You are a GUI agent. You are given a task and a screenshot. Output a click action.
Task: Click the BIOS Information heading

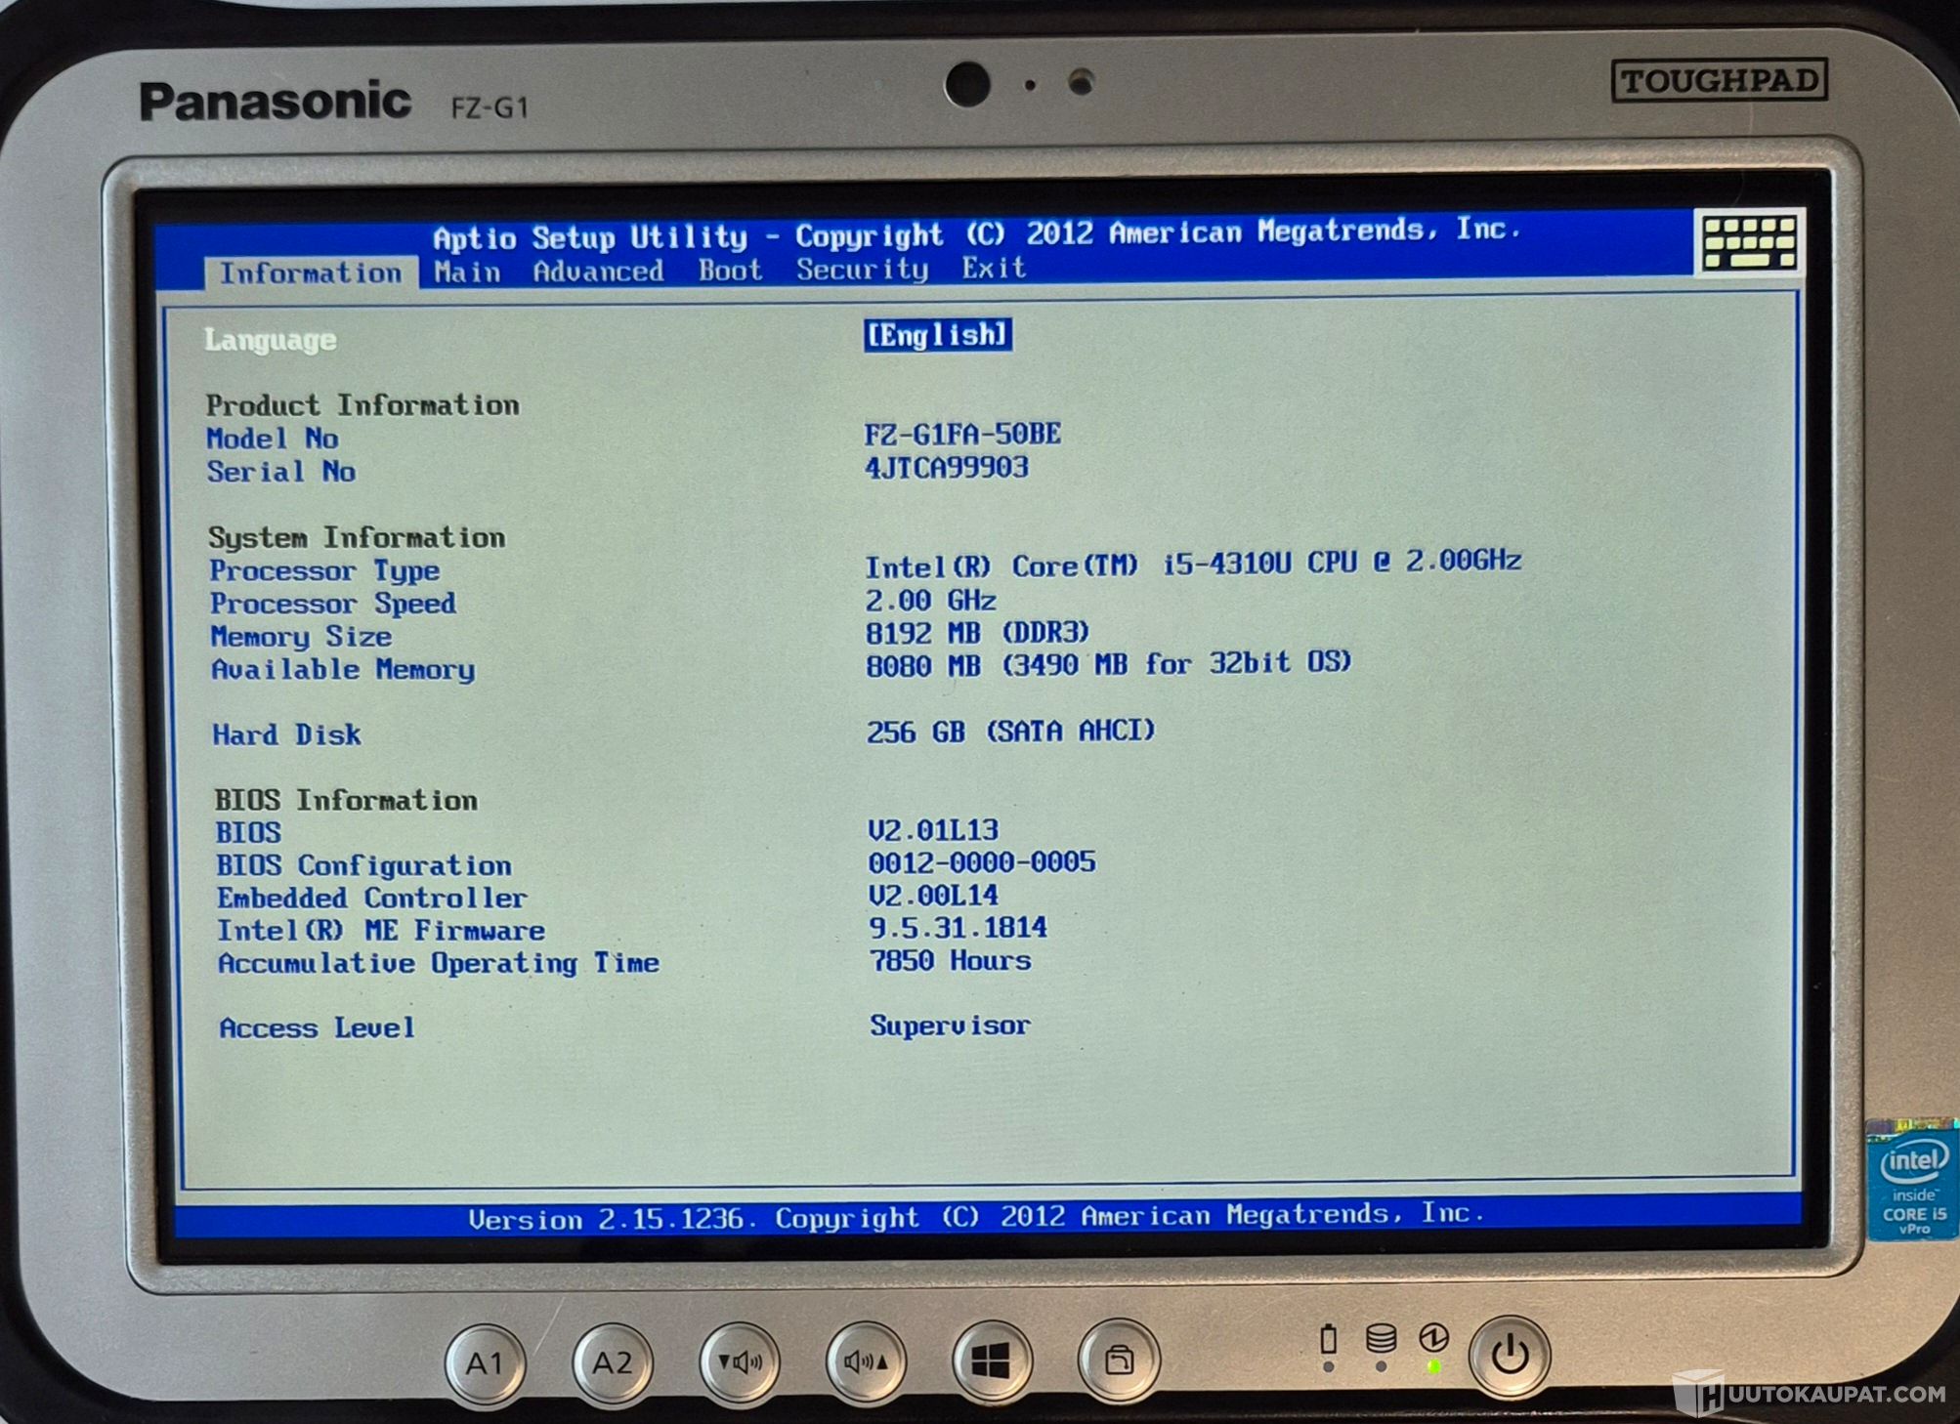click(x=346, y=800)
